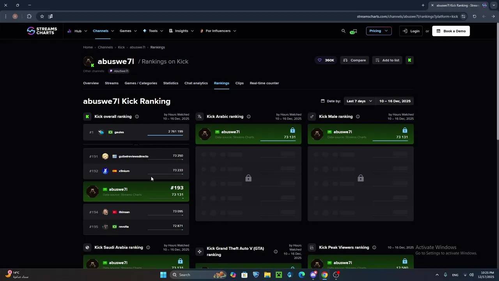Click the lock icon on Kick Saudi Arabia card
Image resolution: width=499 pixels, height=281 pixels.
click(x=180, y=261)
